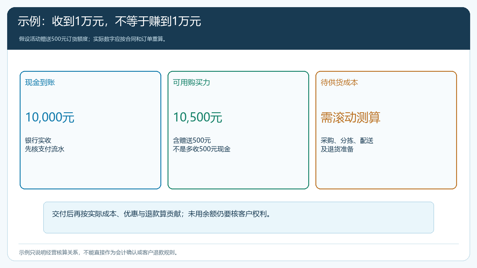477x268 pixels.
Task: Click the 采购、分拣、配送 line
Action: click(347, 140)
